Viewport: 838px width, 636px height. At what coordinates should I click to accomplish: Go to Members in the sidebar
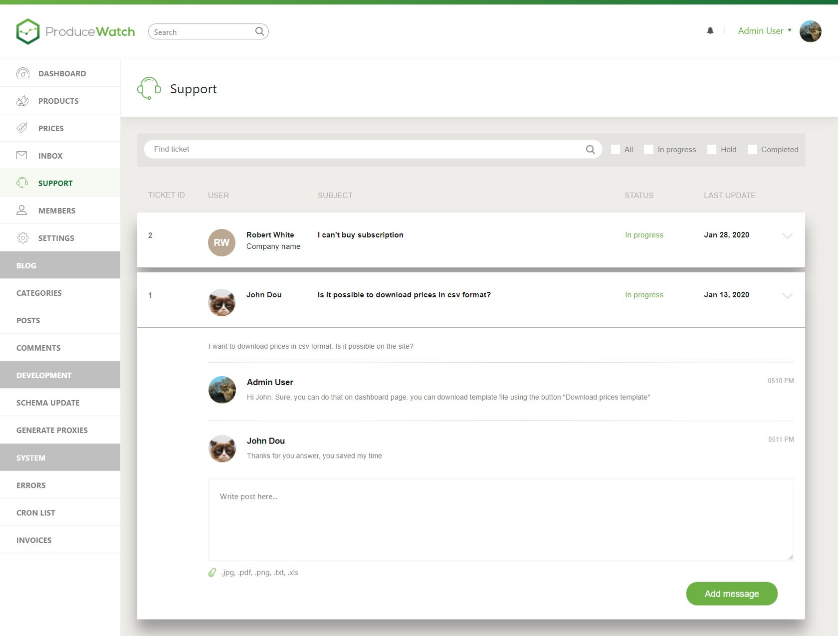tap(56, 211)
